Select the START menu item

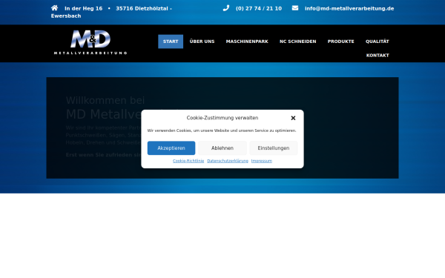(171, 42)
